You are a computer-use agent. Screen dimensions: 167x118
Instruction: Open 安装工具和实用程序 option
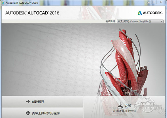click(42, 113)
